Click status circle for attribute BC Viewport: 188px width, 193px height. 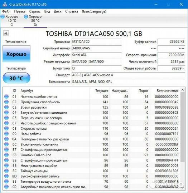(6, 171)
